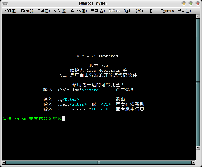
Task: Click the yellow minimize window button
Action: 184,4
